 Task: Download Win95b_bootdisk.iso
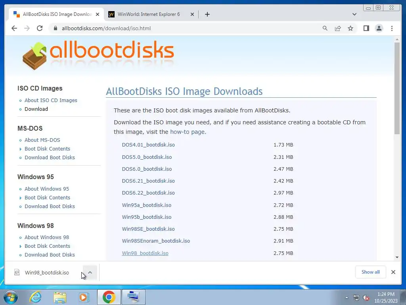click(147, 217)
